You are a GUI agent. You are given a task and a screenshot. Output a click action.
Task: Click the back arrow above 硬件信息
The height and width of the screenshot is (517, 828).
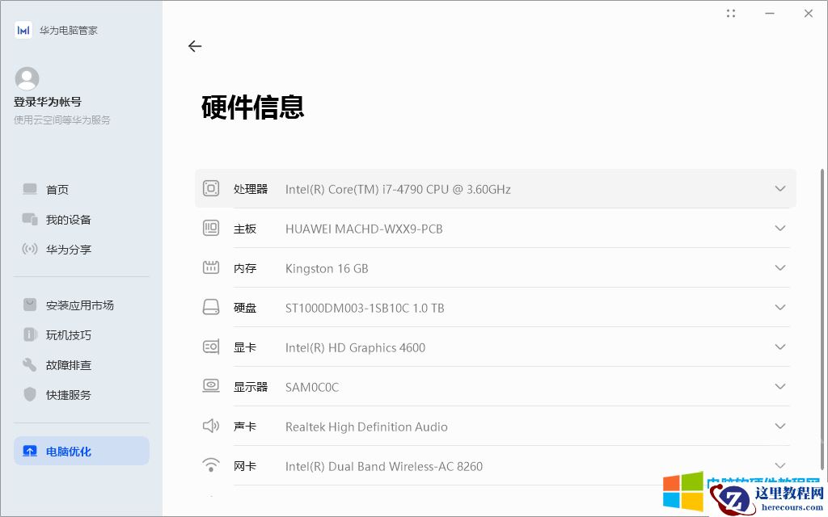[x=195, y=46]
